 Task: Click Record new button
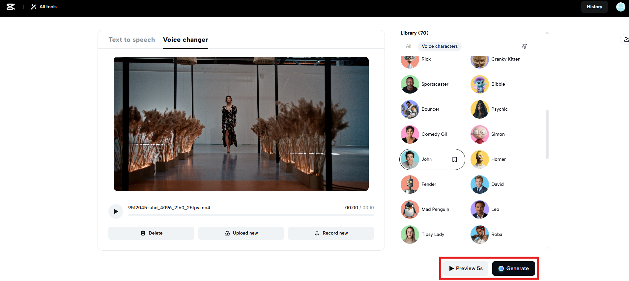click(x=331, y=233)
